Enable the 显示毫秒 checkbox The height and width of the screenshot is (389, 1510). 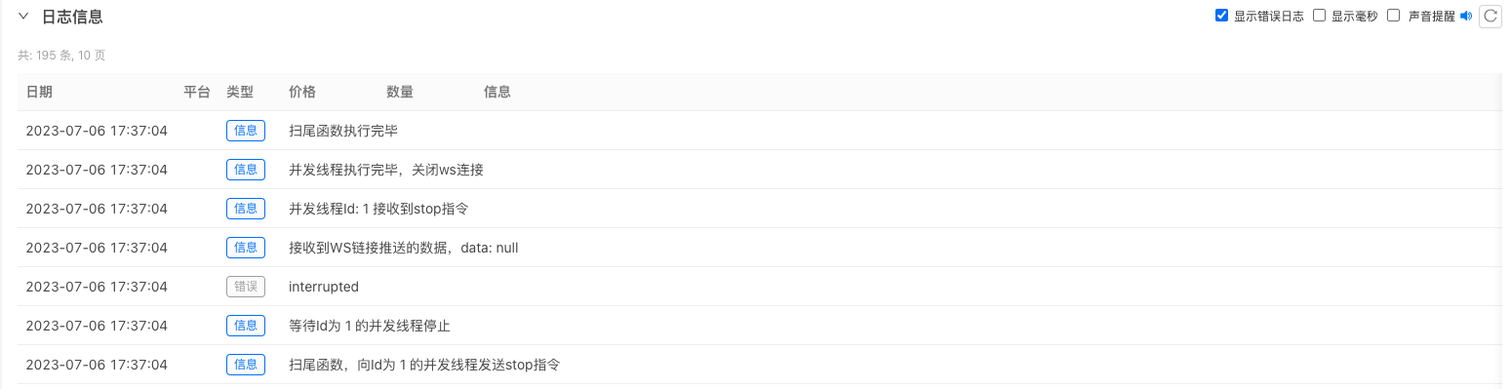click(1319, 16)
